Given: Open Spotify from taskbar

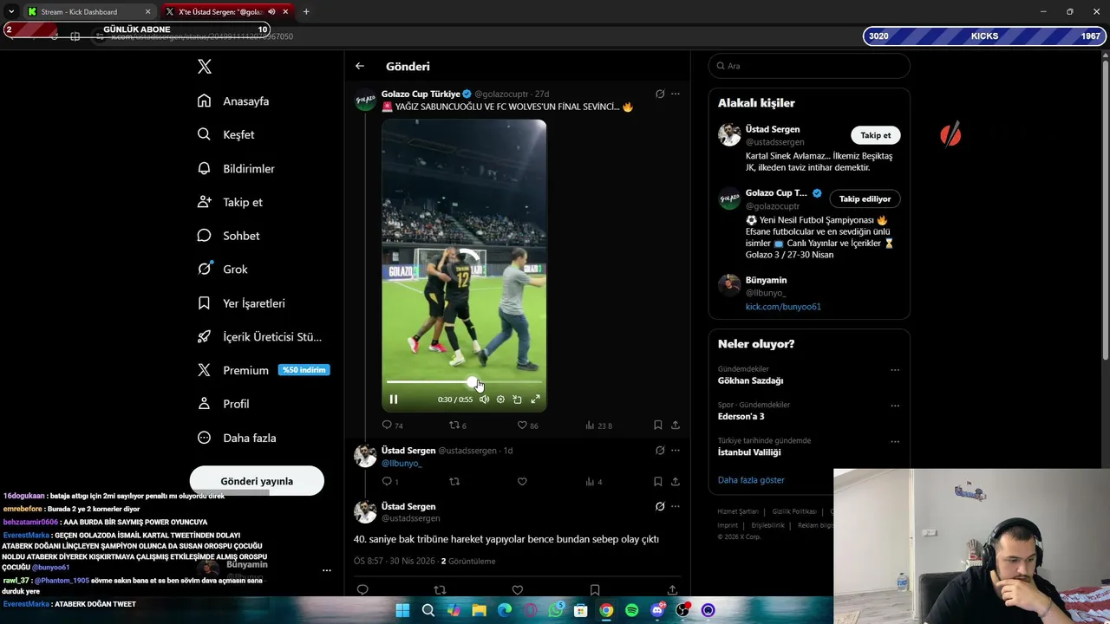Looking at the screenshot, I should point(631,610).
